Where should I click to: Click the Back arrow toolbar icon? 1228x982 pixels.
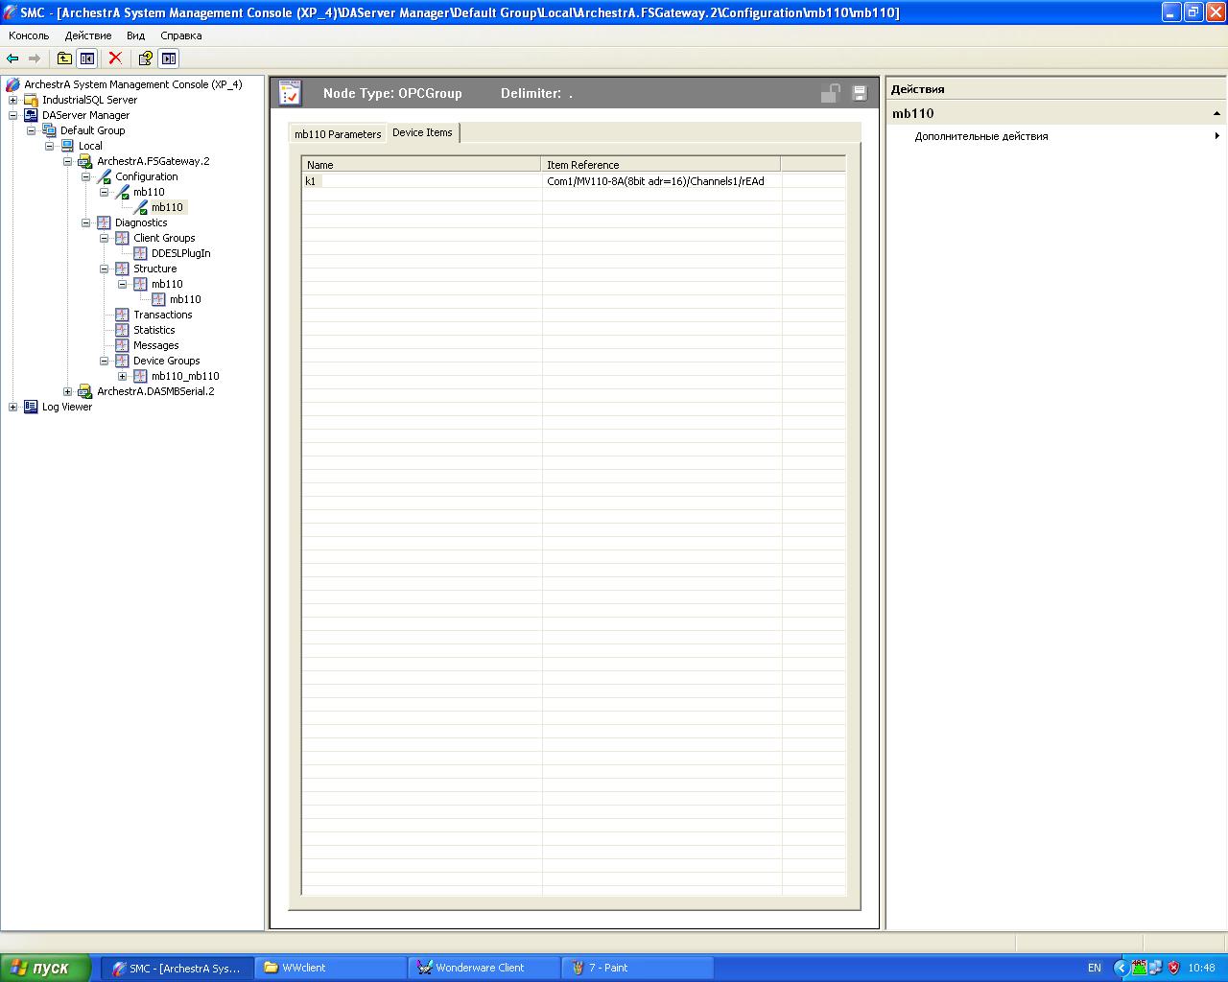12,58
